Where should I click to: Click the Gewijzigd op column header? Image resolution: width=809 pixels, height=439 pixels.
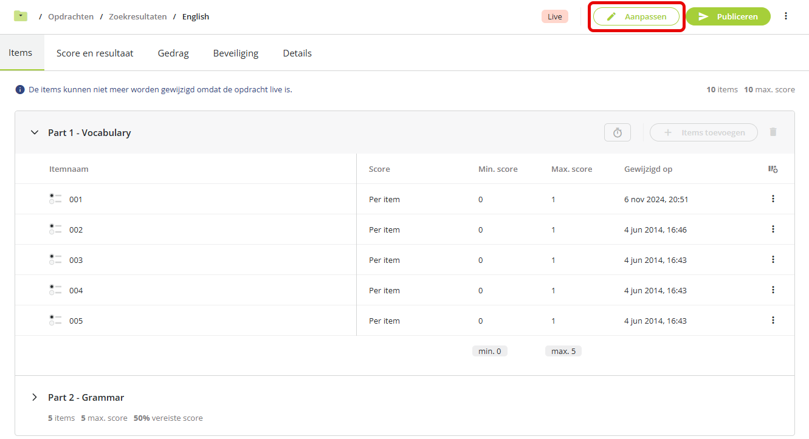coord(648,169)
